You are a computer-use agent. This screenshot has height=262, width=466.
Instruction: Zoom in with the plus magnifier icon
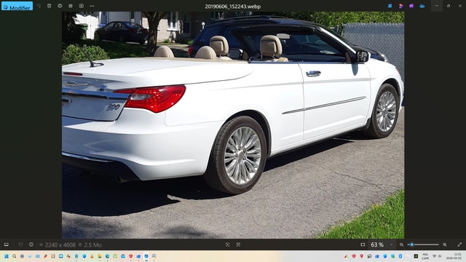click(x=445, y=245)
